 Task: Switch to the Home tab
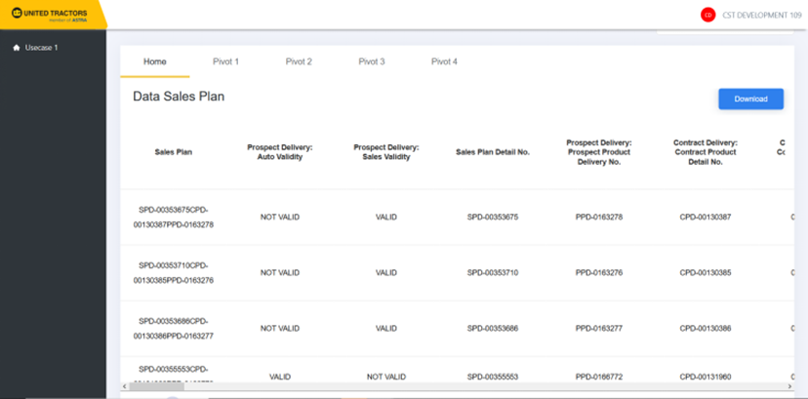pos(155,61)
